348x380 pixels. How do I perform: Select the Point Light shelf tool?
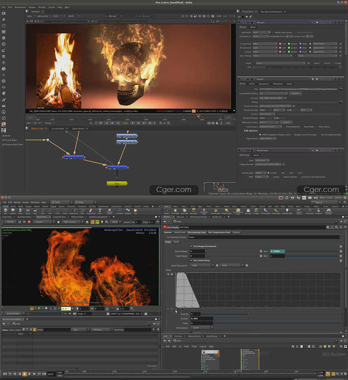[x=175, y=211]
